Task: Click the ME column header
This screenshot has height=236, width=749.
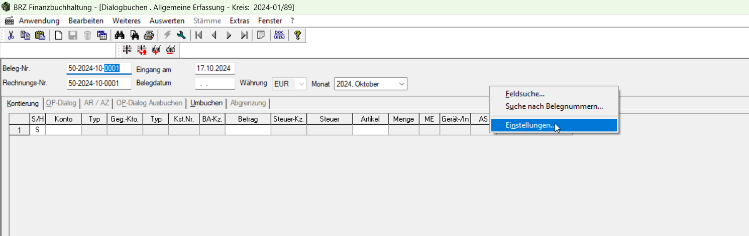Action: click(429, 119)
